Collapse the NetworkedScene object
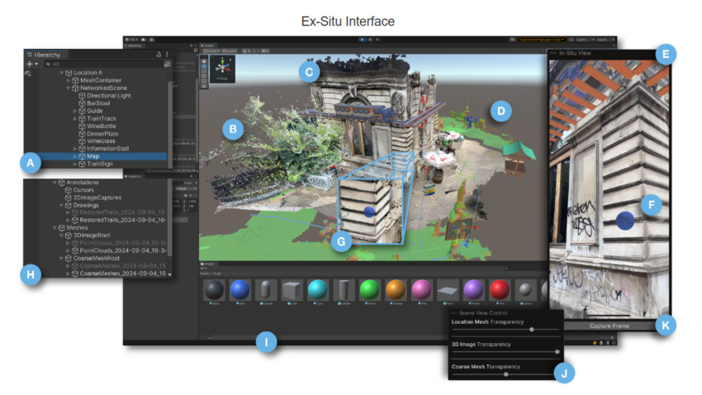The image size is (702, 395). [68, 88]
